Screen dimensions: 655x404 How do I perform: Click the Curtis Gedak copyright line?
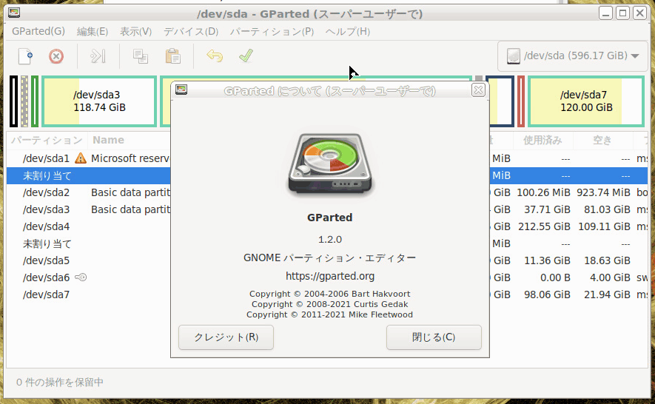click(329, 304)
